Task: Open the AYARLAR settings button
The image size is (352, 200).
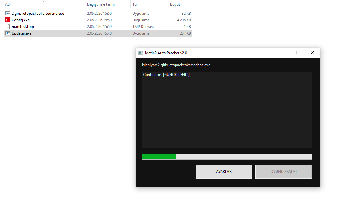Action: coord(224,171)
